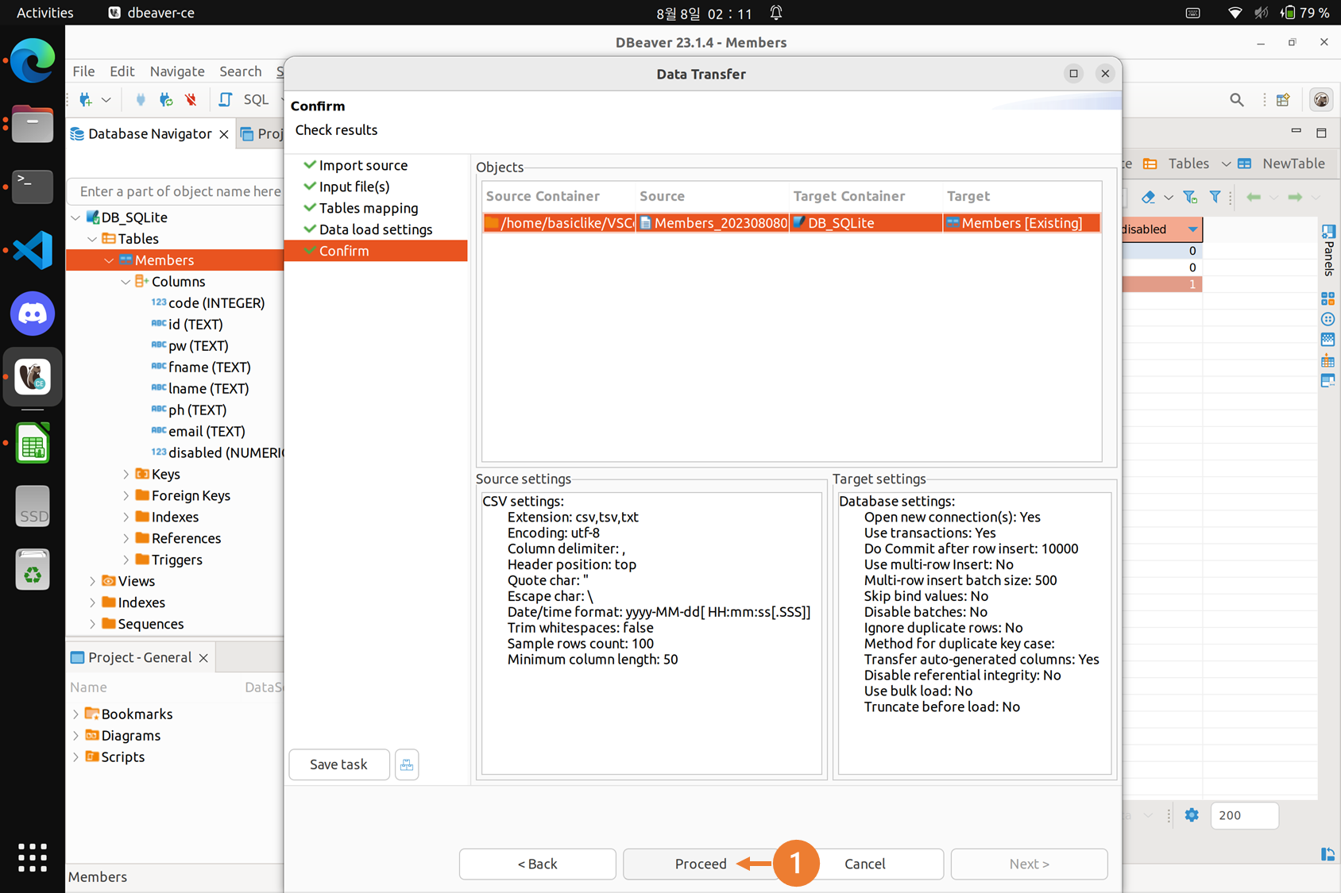The width and height of the screenshot is (1341, 893).
Task: Select the code (INTEGER) column
Action: (216, 303)
